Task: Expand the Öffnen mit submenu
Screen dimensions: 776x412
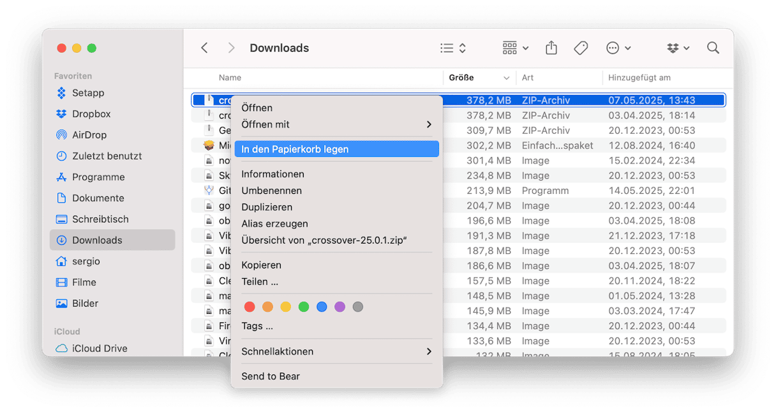Action: pyautogui.click(x=336, y=124)
